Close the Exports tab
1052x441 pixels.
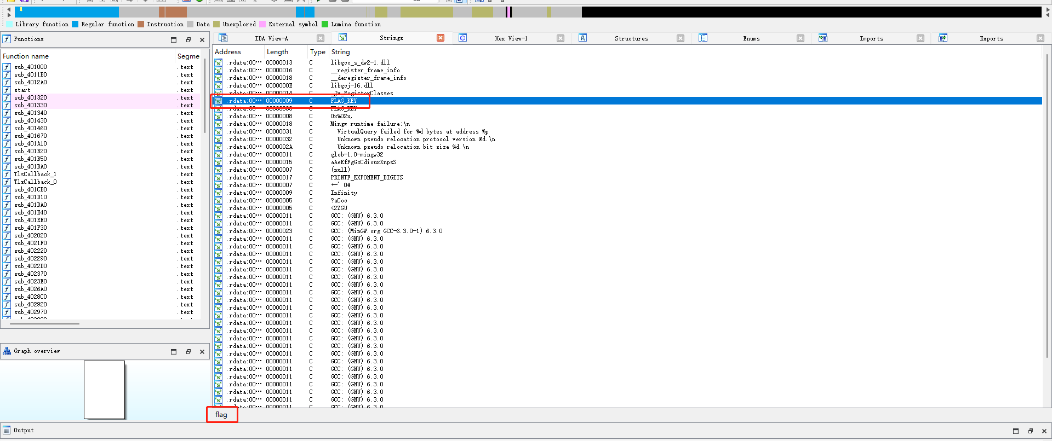pos(1040,38)
